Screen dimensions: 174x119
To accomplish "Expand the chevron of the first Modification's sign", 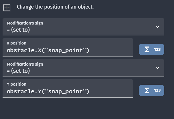I will point(157,27).
